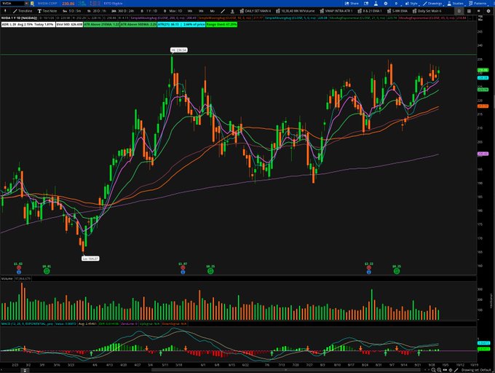Click the HI: 236.54 price bubble
Screen dimensions: 495x373
coord(179,50)
